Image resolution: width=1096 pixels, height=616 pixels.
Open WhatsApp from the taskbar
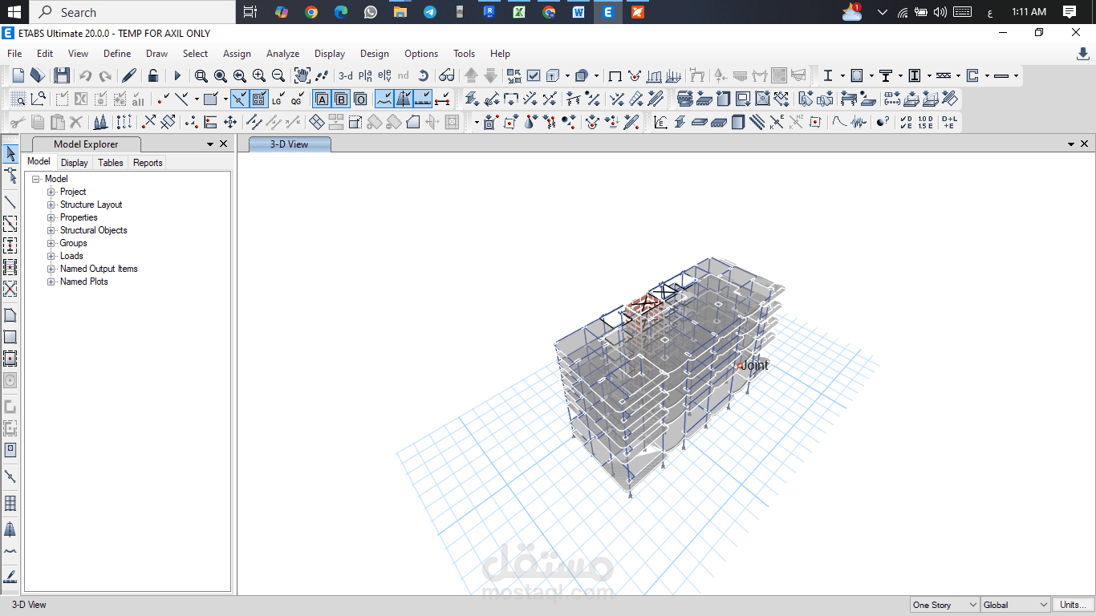click(x=370, y=12)
